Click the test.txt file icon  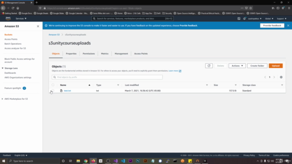61,91
